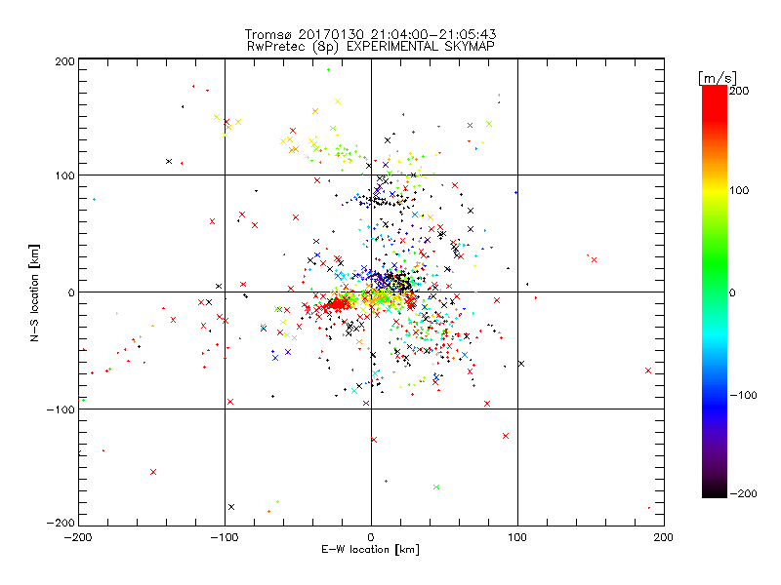The image size is (781, 585).
Task: Pick the black bottom of the velocity colorbar
Action: (715, 491)
